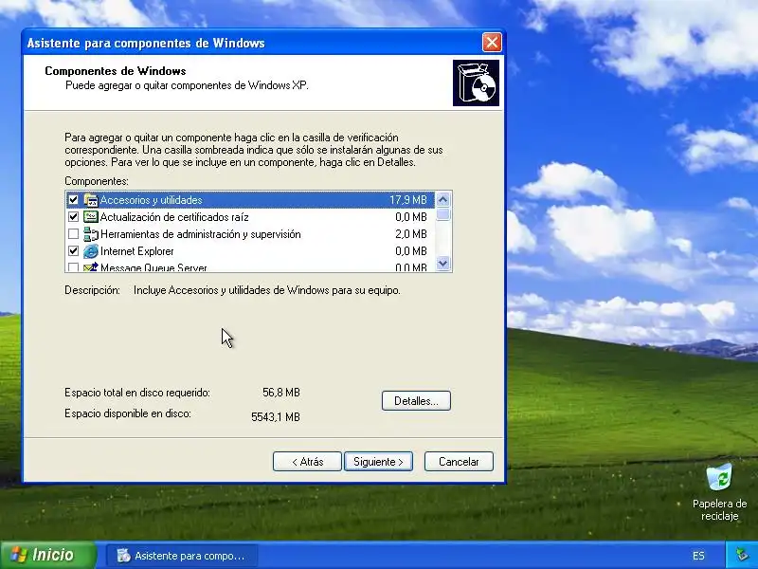758x569 pixels.
Task: Click the 2,0 MB size value
Action: 411,234
